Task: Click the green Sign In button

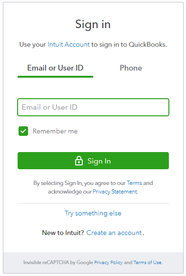Action: coord(93,161)
